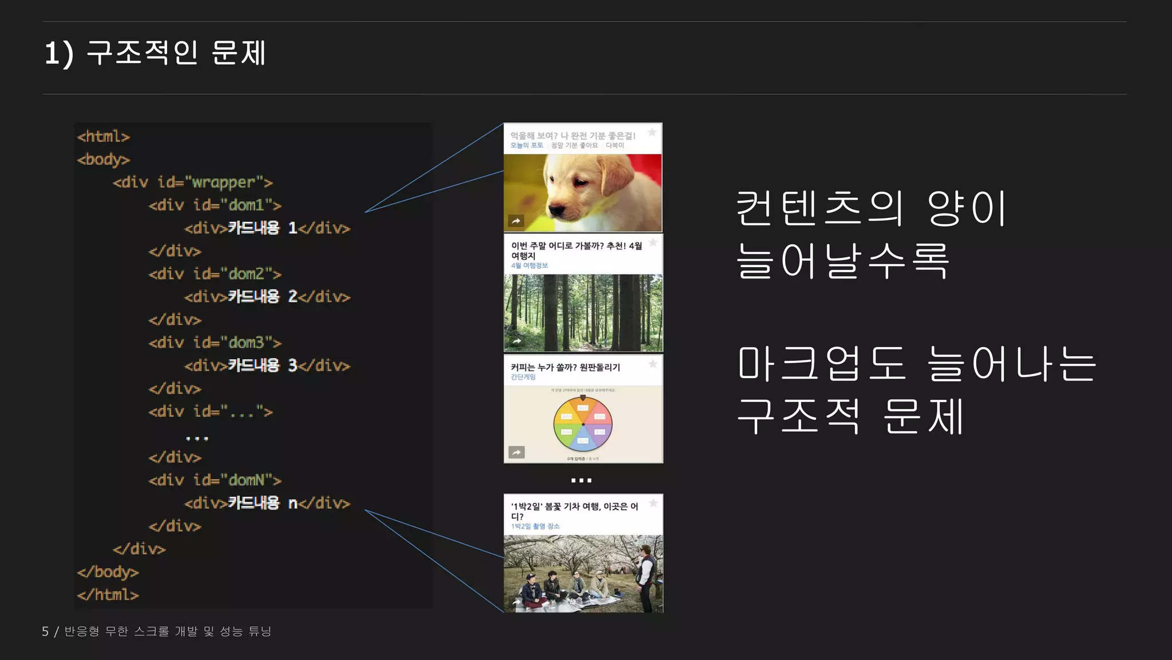Image resolution: width=1172 pixels, height=660 pixels.
Task: Click the code line 카드내용 2
Action: coord(267,297)
